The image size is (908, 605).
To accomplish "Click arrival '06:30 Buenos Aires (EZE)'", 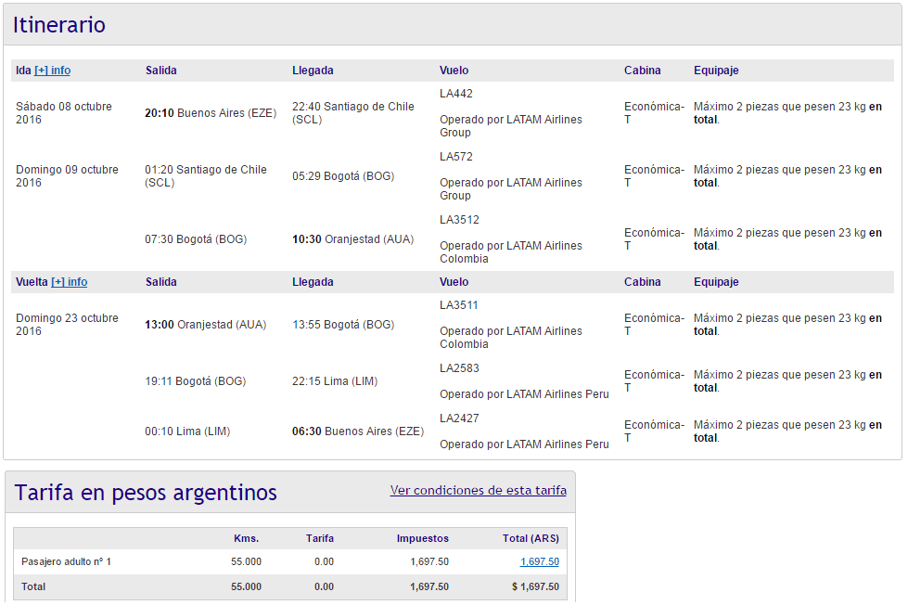I will 358,431.
